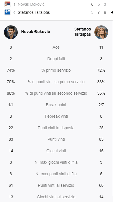This screenshot has height=202, width=113.
Task: Click the Serbian flag icon
Action: [7, 4]
